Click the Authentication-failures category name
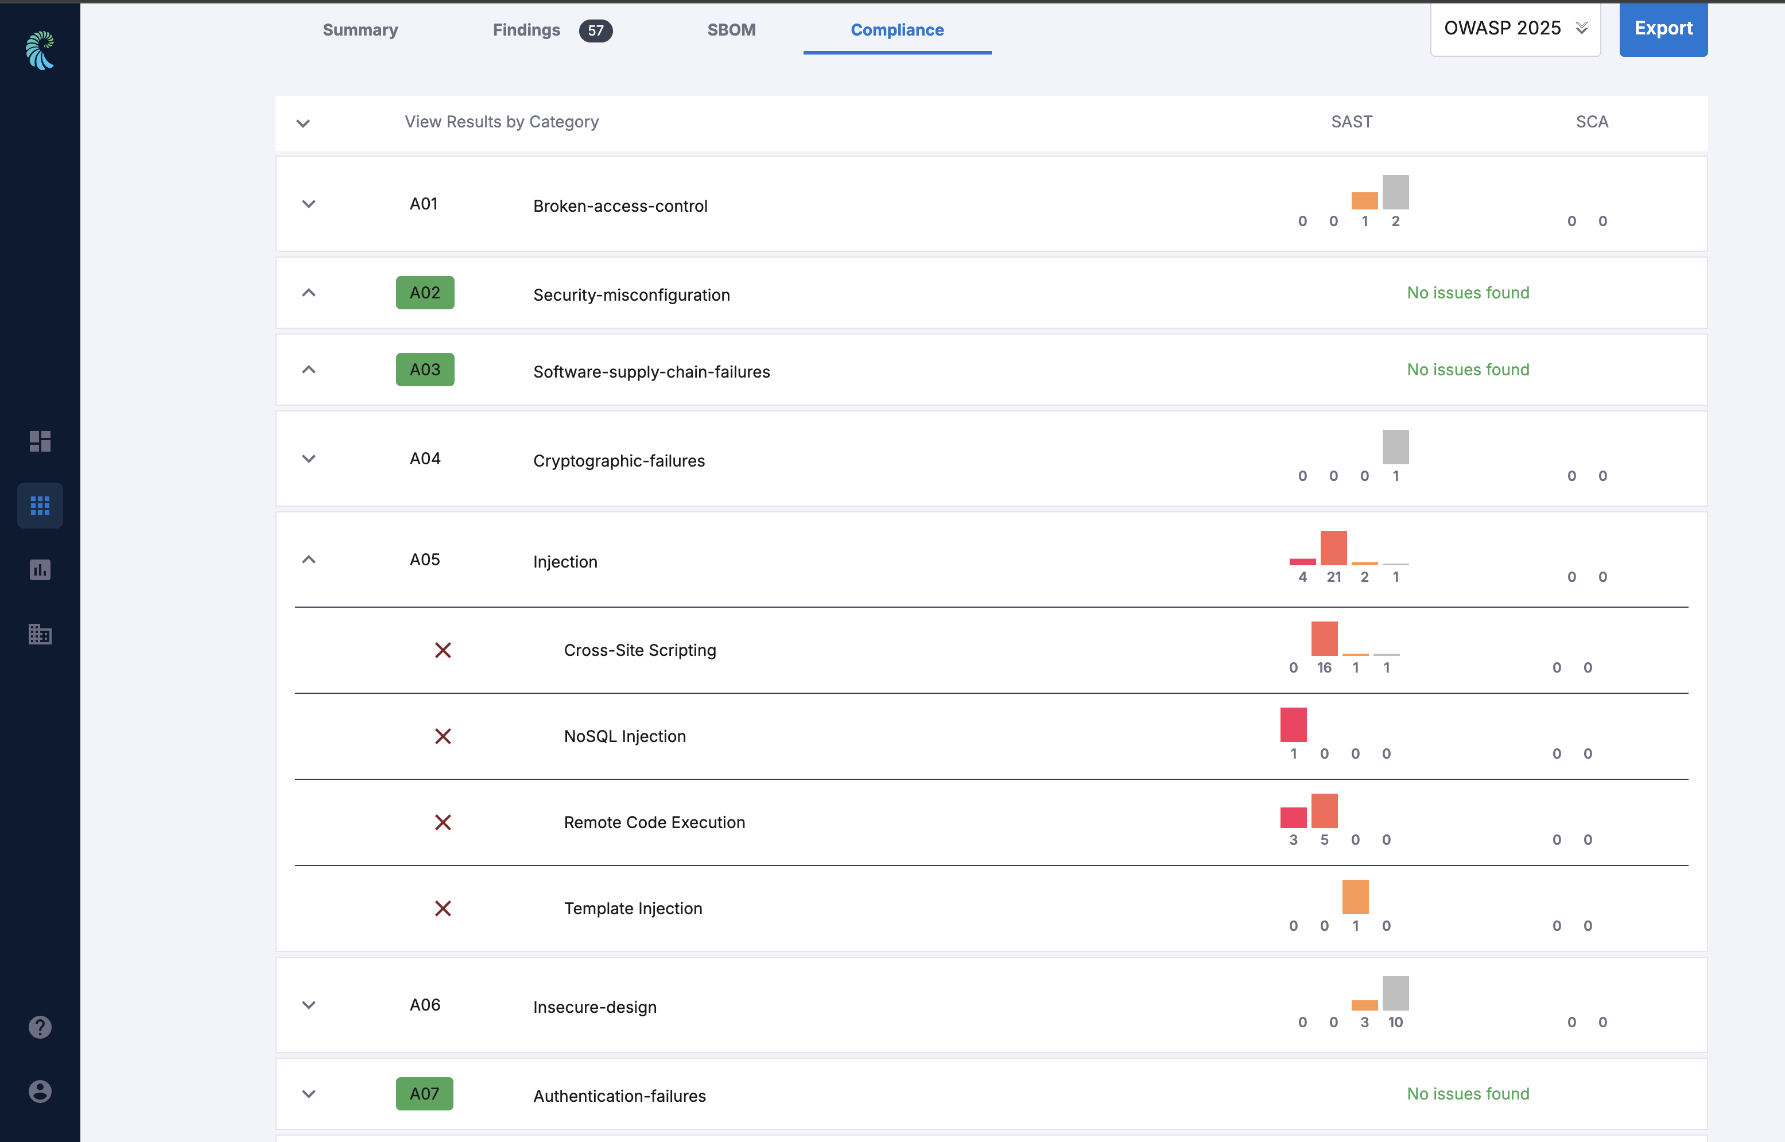Screen dimensions: 1785x1142 (x=619, y=1096)
